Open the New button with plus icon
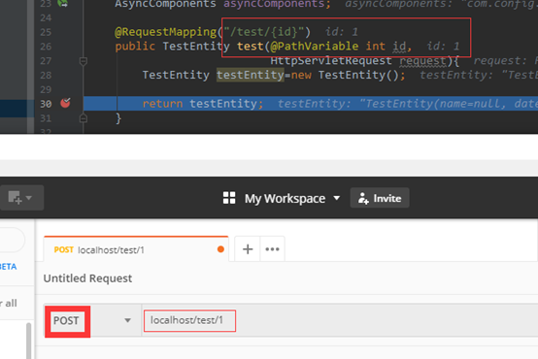This screenshot has width=538, height=359. point(15,198)
